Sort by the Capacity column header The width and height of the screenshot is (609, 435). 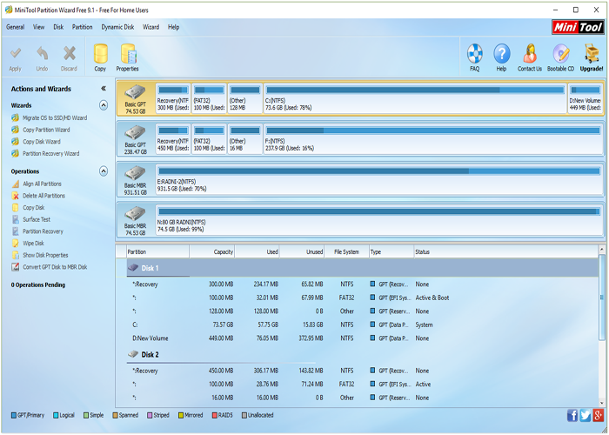pos(212,251)
